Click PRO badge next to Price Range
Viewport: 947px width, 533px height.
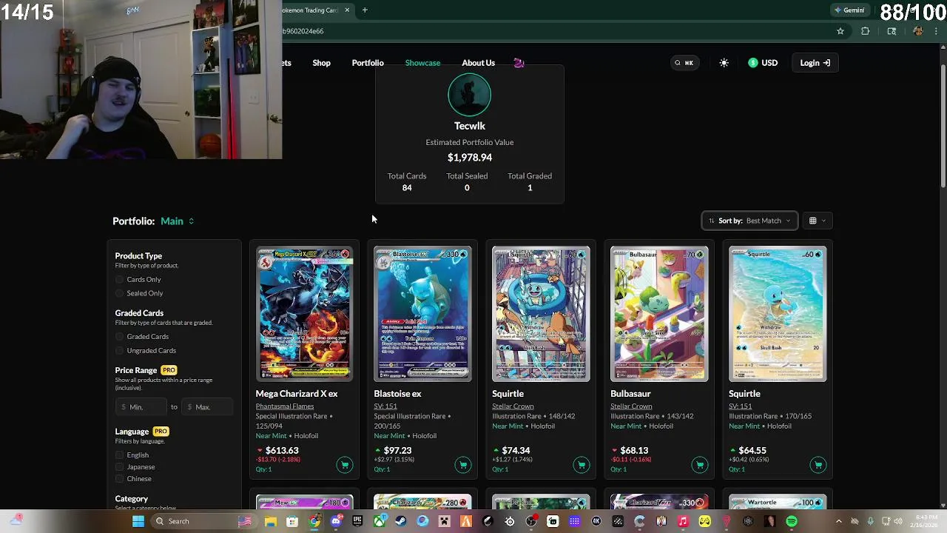pyautogui.click(x=169, y=370)
